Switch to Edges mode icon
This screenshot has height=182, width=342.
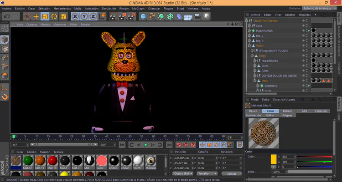pyautogui.click(x=5, y=67)
